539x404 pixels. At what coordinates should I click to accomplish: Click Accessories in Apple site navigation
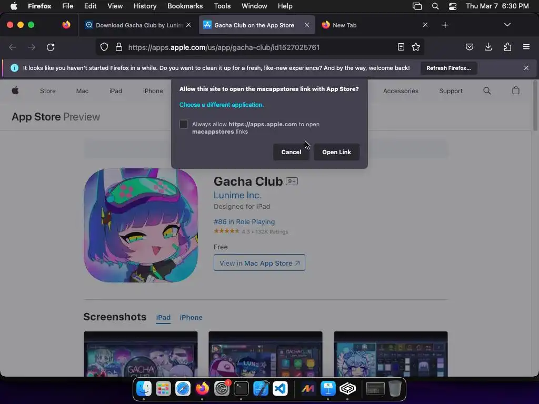click(x=401, y=91)
